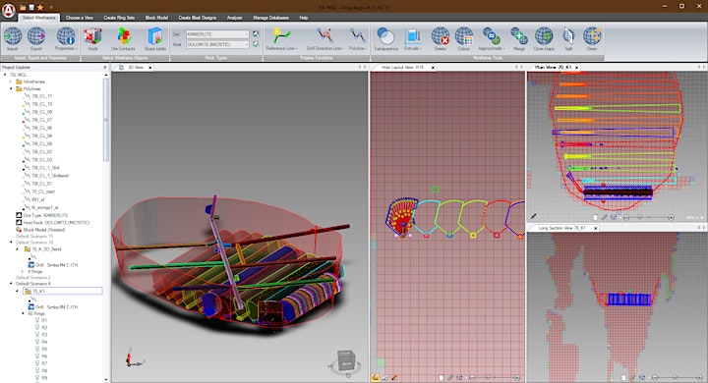Image resolution: width=708 pixels, height=383 pixels.
Task: Switch to the Choose a View tab
Action: pyautogui.click(x=80, y=18)
